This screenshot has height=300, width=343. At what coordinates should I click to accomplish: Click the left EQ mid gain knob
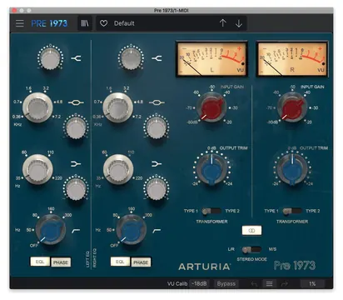76,127
